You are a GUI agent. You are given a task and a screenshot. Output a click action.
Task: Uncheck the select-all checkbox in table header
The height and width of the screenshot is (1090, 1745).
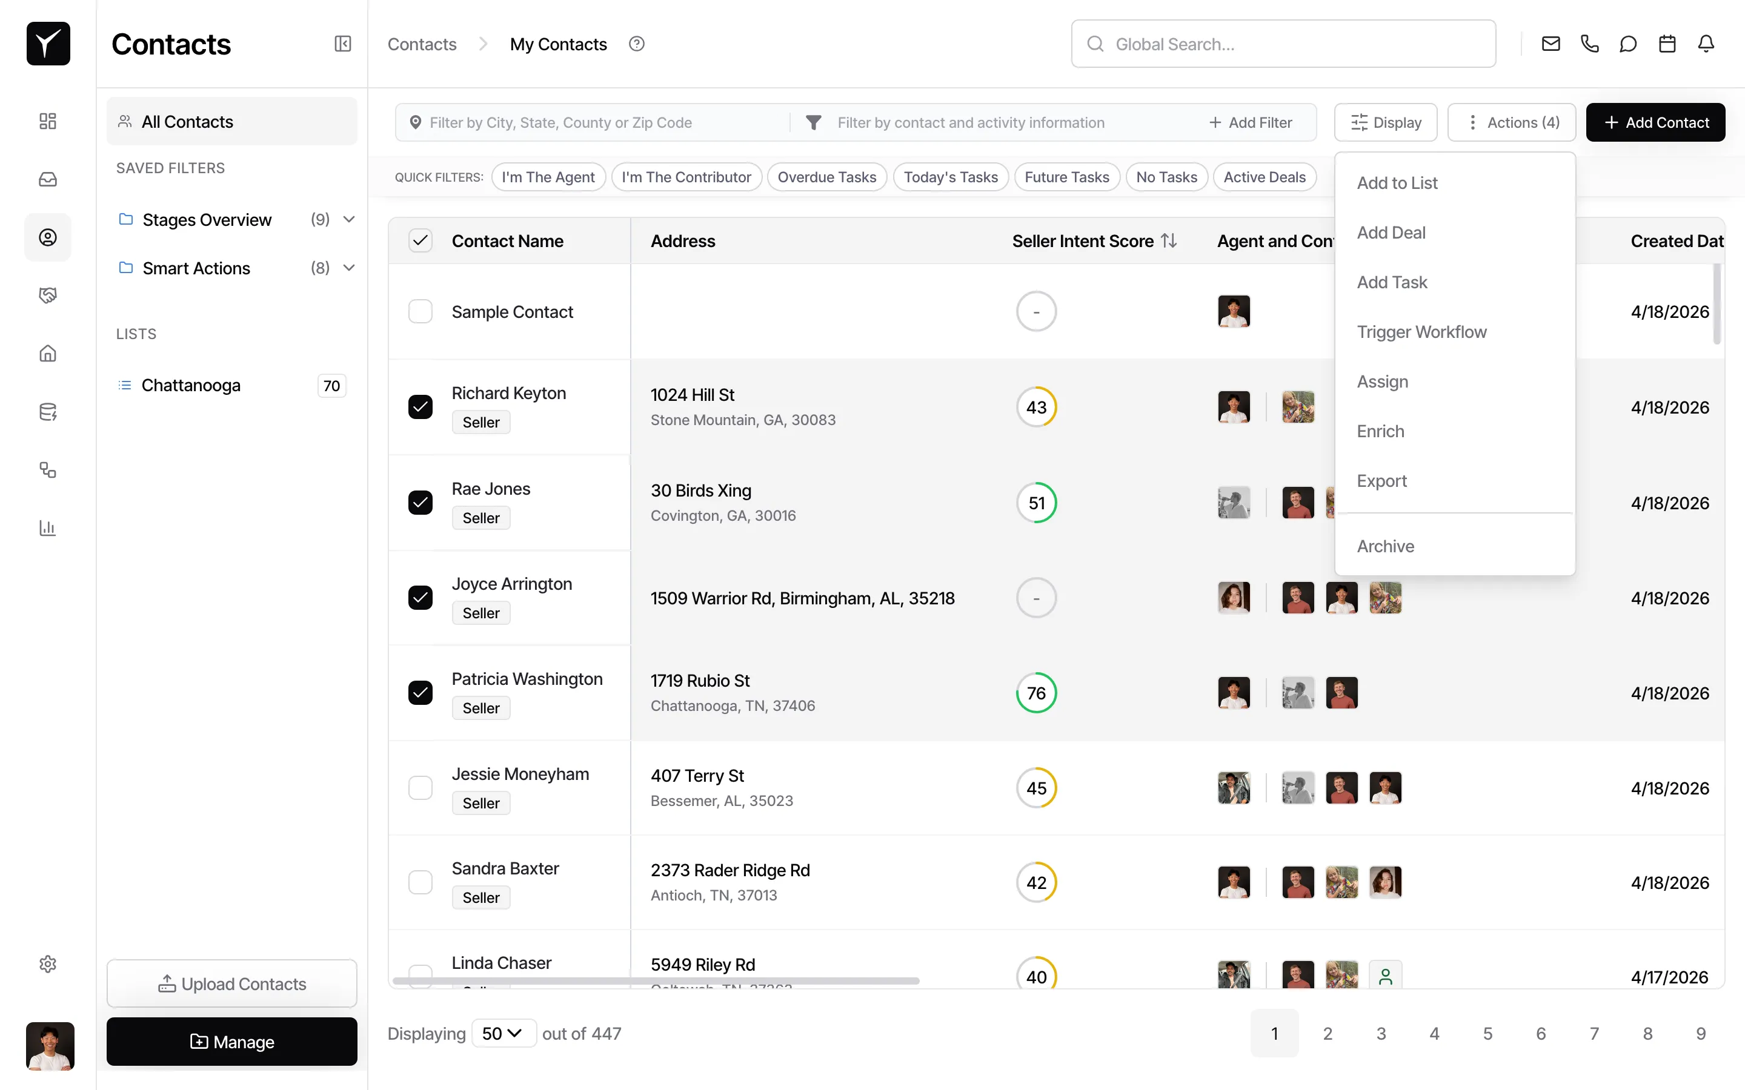click(x=421, y=240)
